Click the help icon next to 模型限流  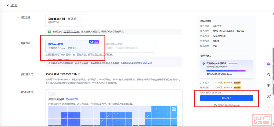tap(32, 74)
